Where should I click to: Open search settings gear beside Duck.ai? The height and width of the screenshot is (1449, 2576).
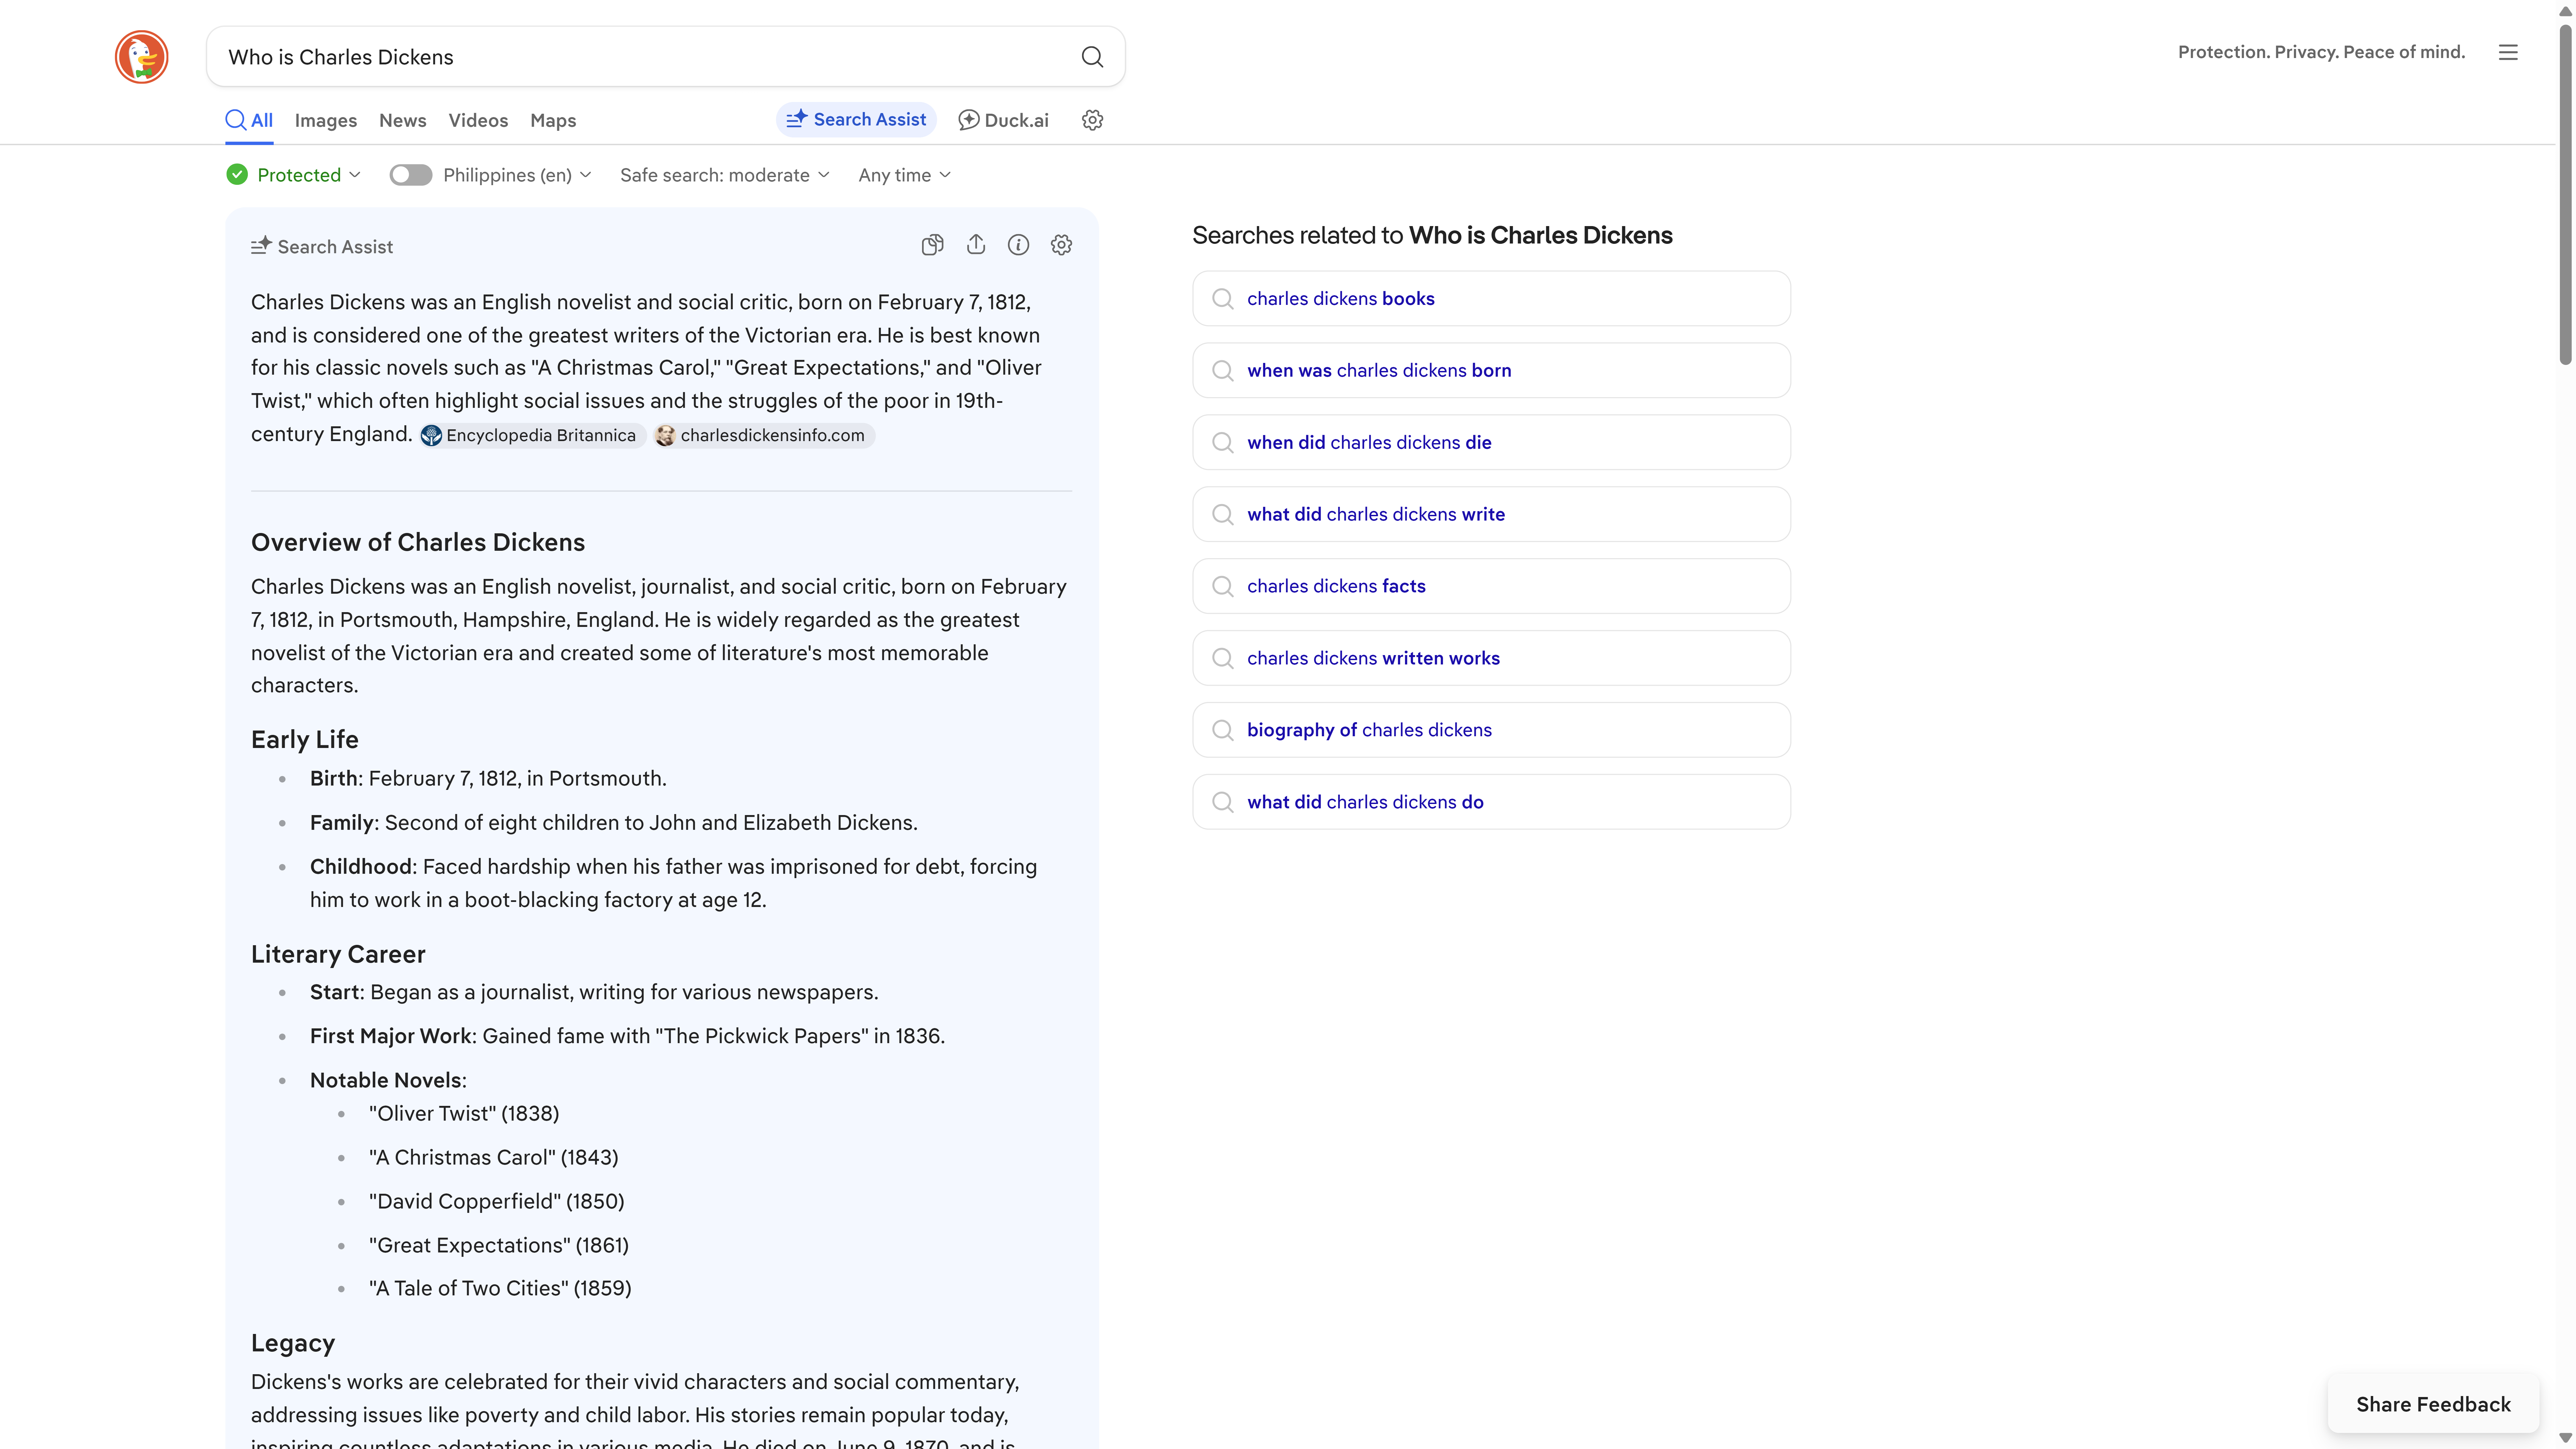[x=1092, y=120]
